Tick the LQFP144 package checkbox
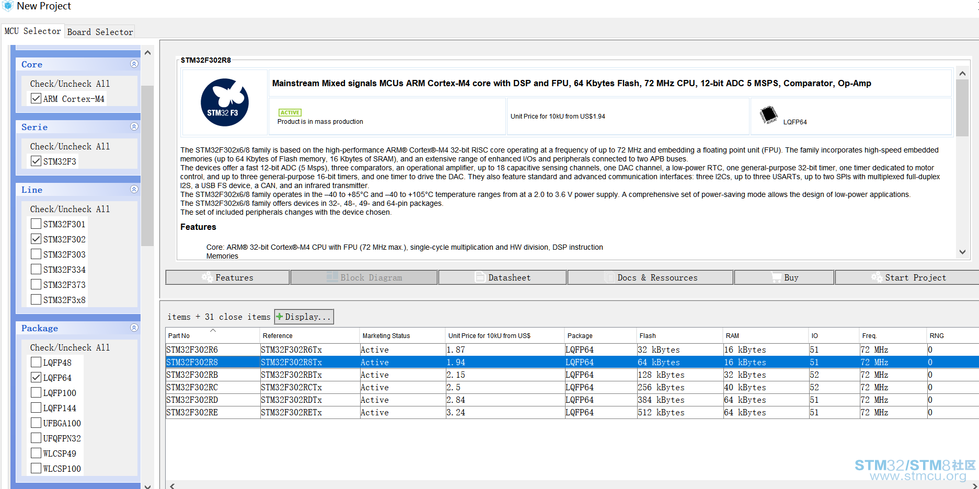 [36, 407]
